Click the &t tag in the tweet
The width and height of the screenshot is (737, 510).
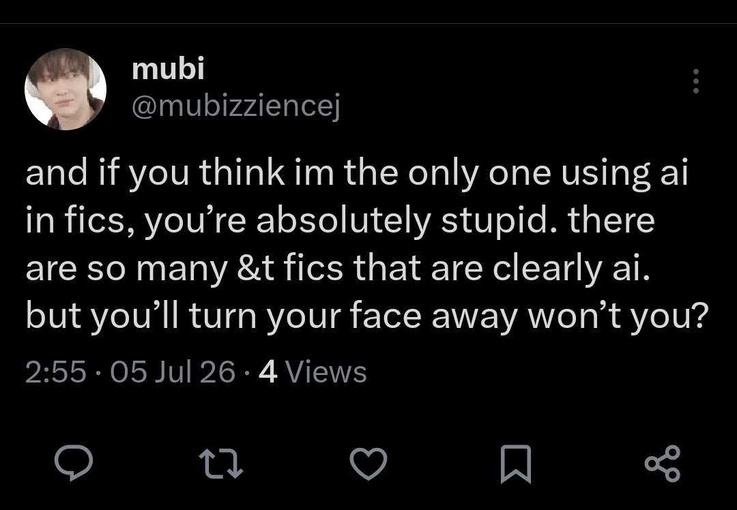(256, 269)
